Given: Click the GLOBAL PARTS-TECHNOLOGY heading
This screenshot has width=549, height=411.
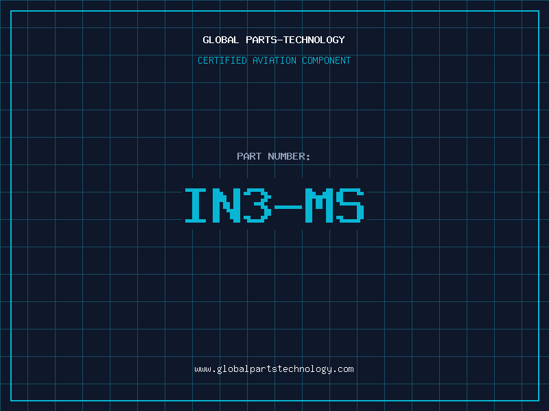Looking at the screenshot, I should [x=274, y=40].
